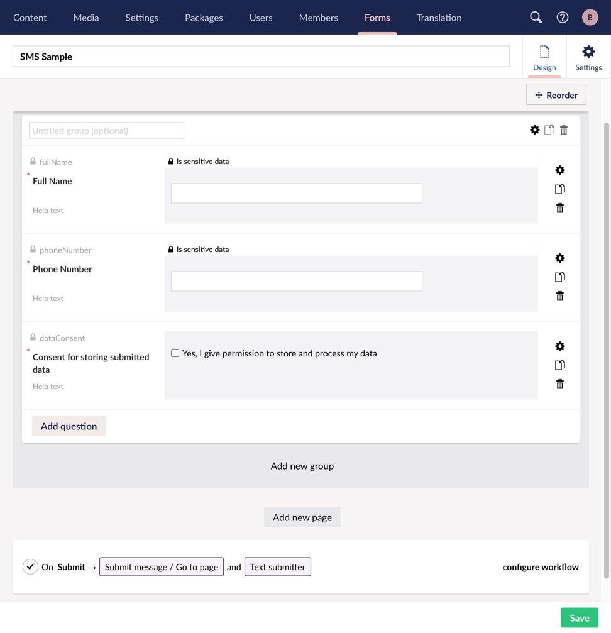Screen dimensions: 611x633
Task: Open the search magnifier in header
Action: [536, 18]
